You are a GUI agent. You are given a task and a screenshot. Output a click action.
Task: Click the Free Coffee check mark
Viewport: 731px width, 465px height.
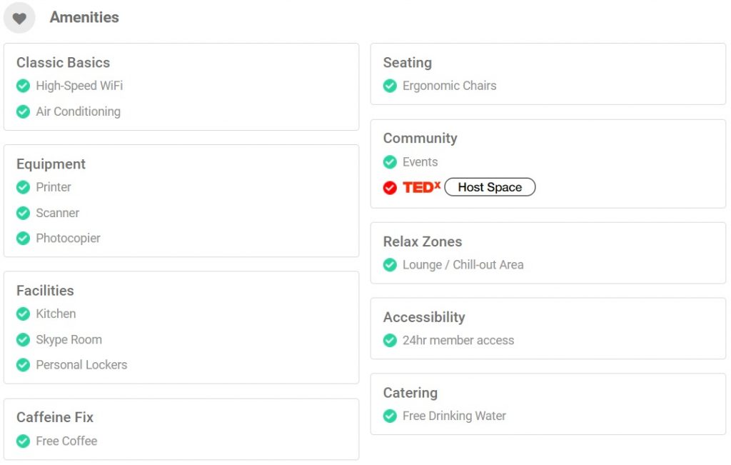click(23, 441)
